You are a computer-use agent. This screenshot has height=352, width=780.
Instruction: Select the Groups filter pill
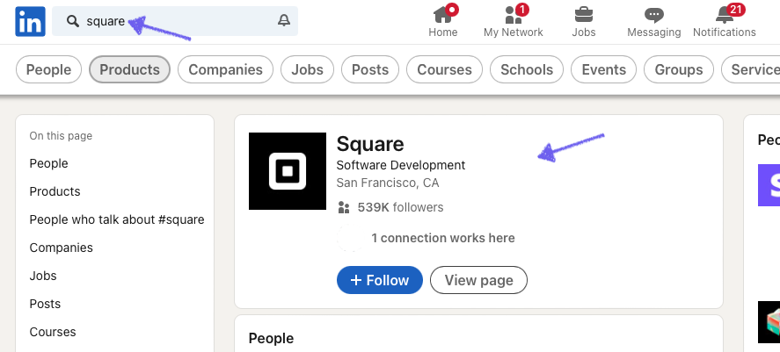[679, 69]
